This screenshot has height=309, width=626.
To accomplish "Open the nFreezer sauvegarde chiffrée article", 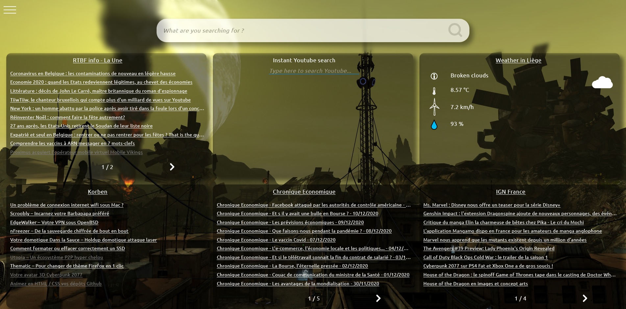I will [69, 231].
